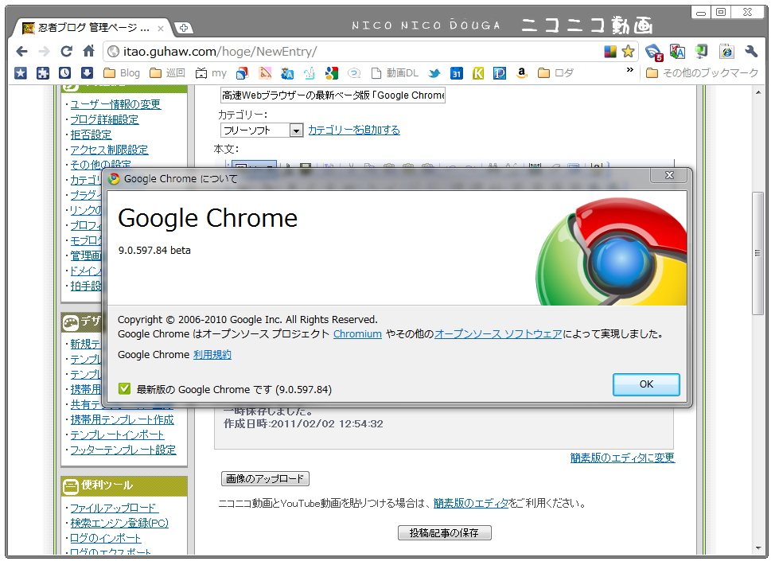The width and height of the screenshot is (775, 565).
Task: Open 携帯用テンプレート作成 link
Action: 122,419
